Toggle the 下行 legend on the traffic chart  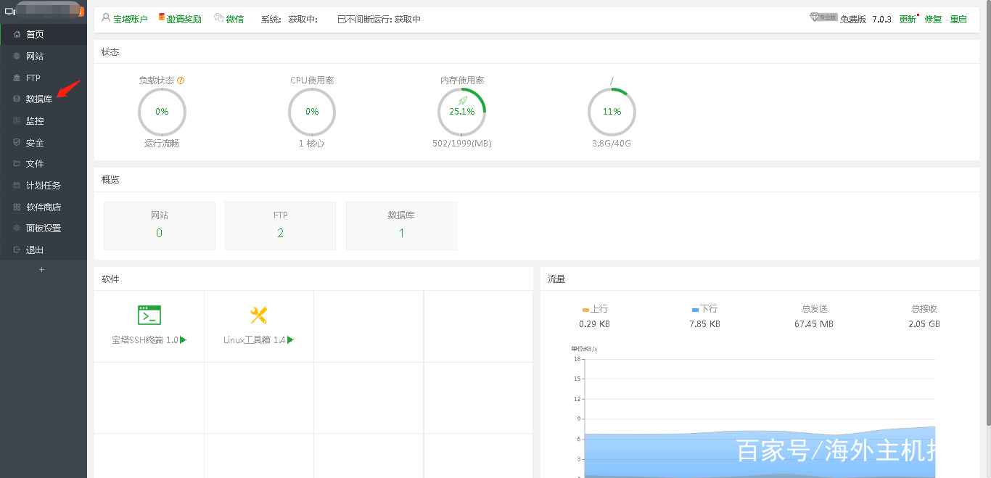click(x=703, y=308)
